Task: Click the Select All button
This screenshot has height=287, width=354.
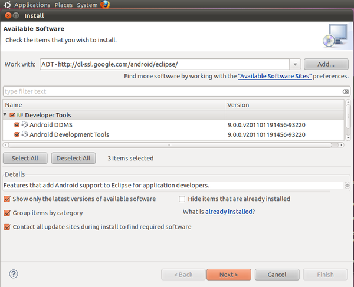Action: (25, 158)
